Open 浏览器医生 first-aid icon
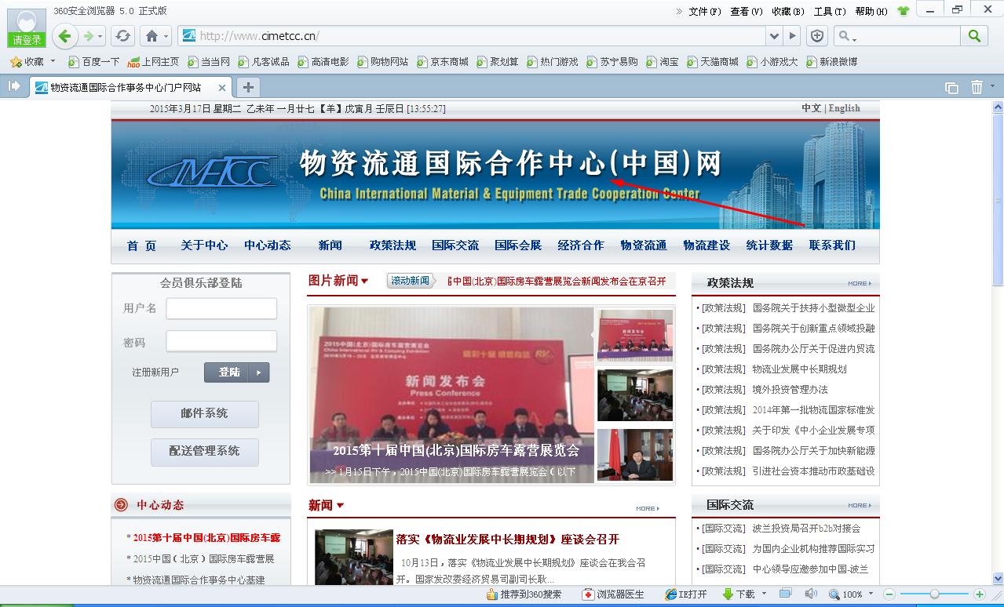1004x607 pixels. click(588, 594)
